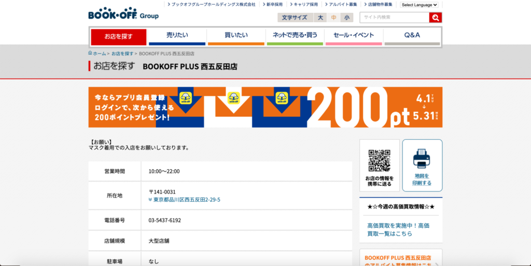
Task: Open the ネットで売る・買う navigation tab
Action: coord(295,37)
